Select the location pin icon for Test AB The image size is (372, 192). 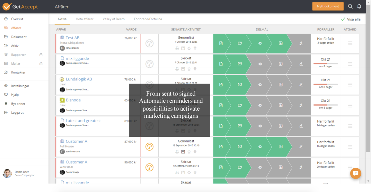[195, 48]
